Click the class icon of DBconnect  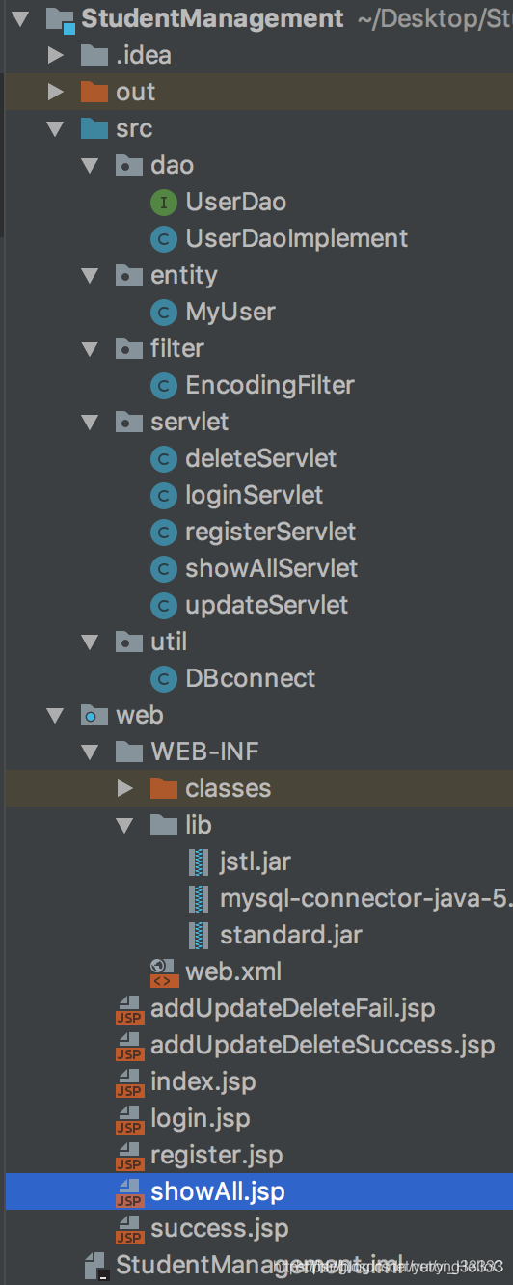pyautogui.click(x=164, y=678)
